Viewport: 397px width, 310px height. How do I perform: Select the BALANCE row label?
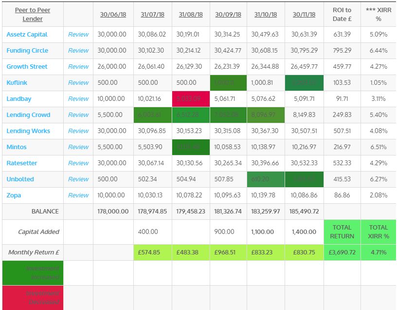45,212
